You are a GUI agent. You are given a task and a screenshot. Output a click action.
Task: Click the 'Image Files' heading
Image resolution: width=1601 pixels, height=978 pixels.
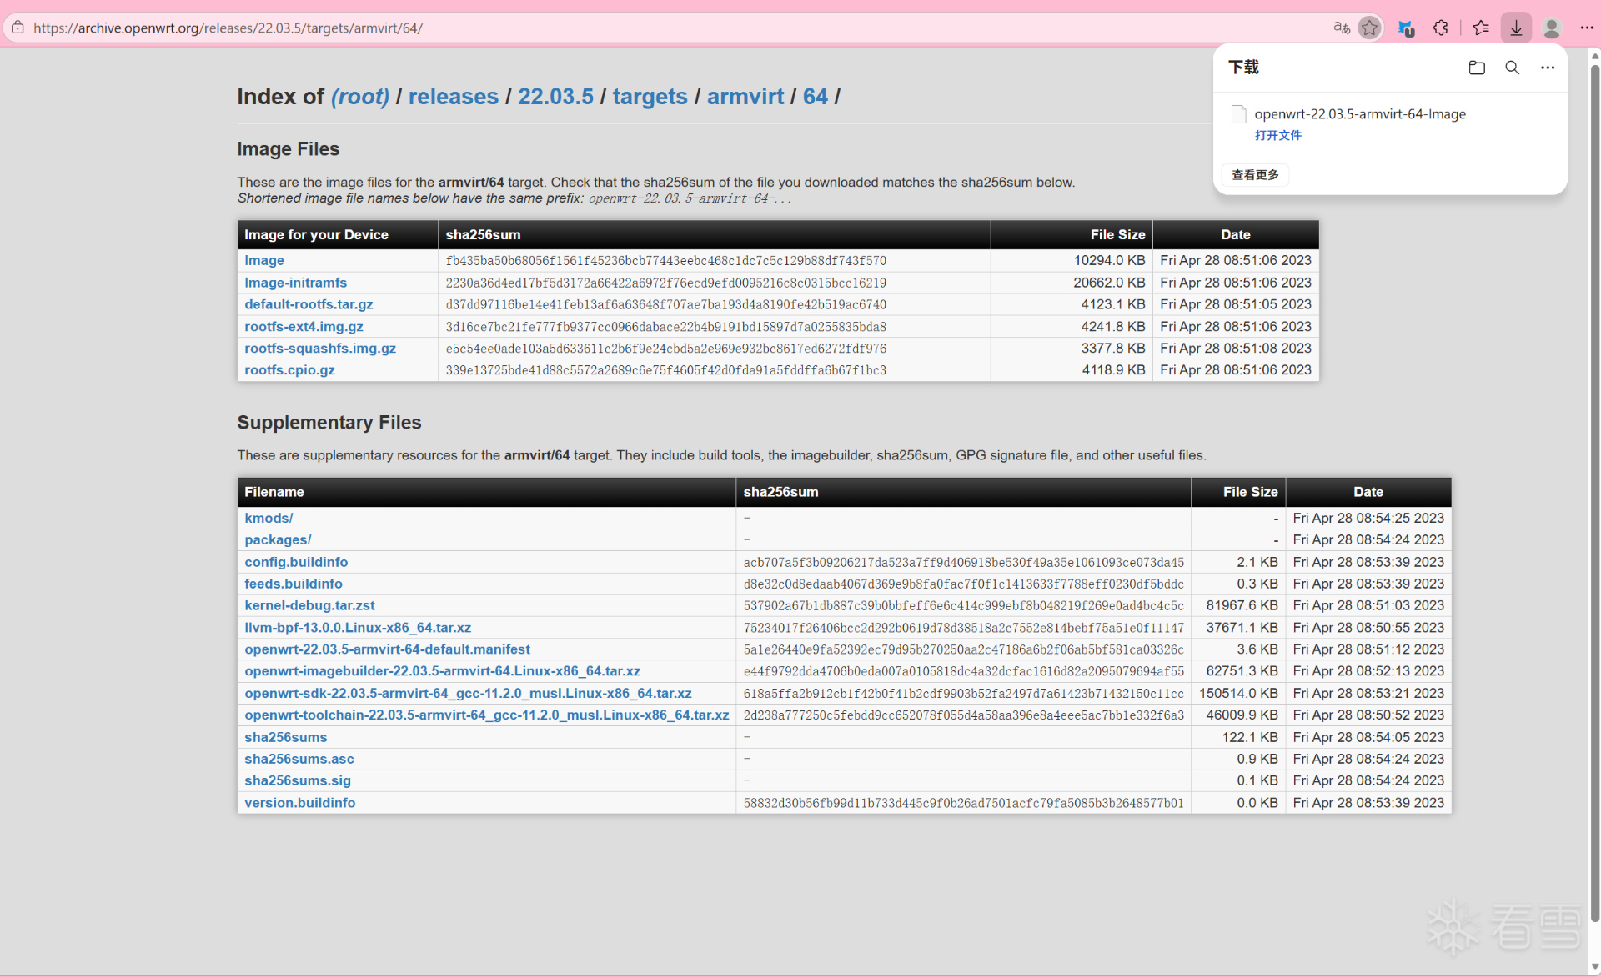[x=289, y=149]
